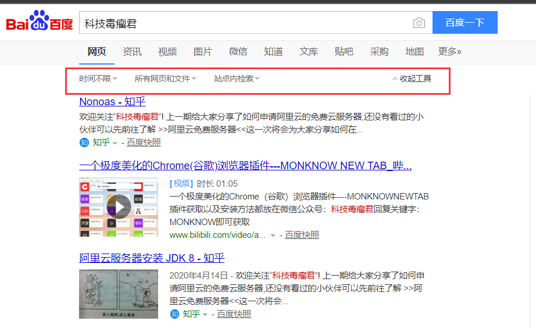Click the 知乎 icon under the JDK 8 result
The height and width of the screenshot is (328, 536).
(x=174, y=314)
